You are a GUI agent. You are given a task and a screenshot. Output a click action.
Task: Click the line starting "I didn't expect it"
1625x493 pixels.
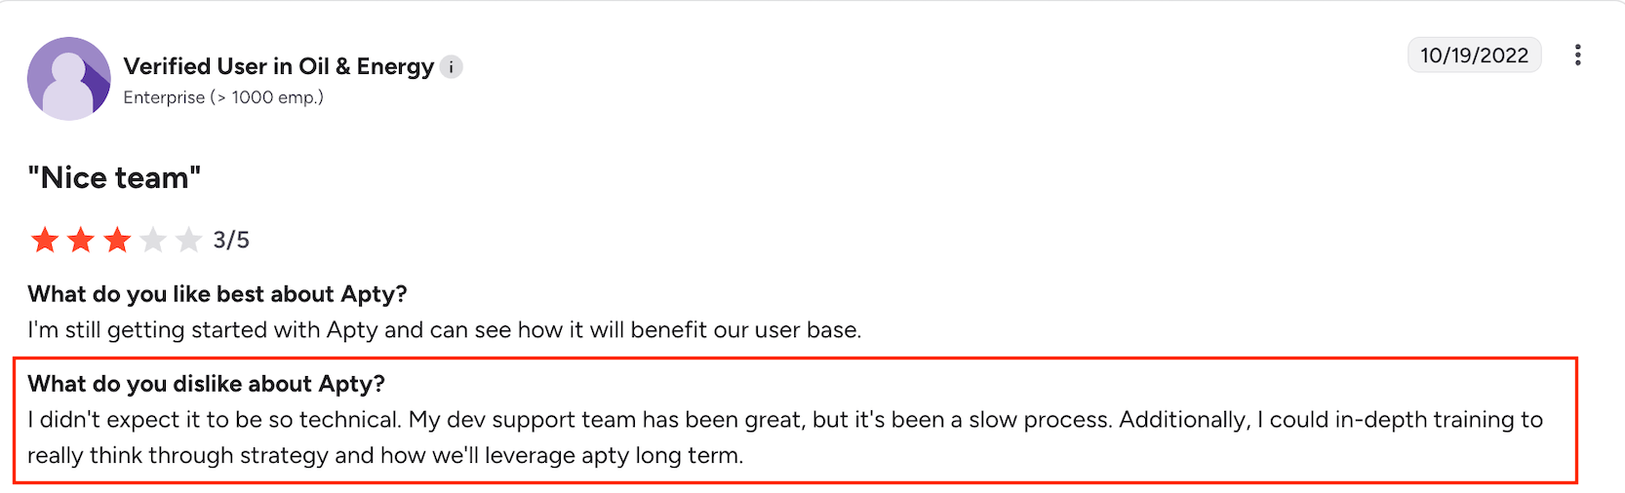point(784,420)
